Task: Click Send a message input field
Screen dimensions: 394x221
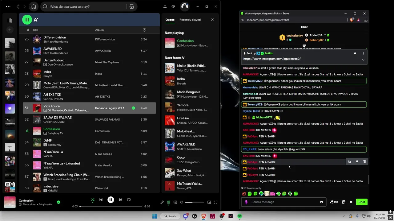Action: pyautogui.click(x=283, y=202)
